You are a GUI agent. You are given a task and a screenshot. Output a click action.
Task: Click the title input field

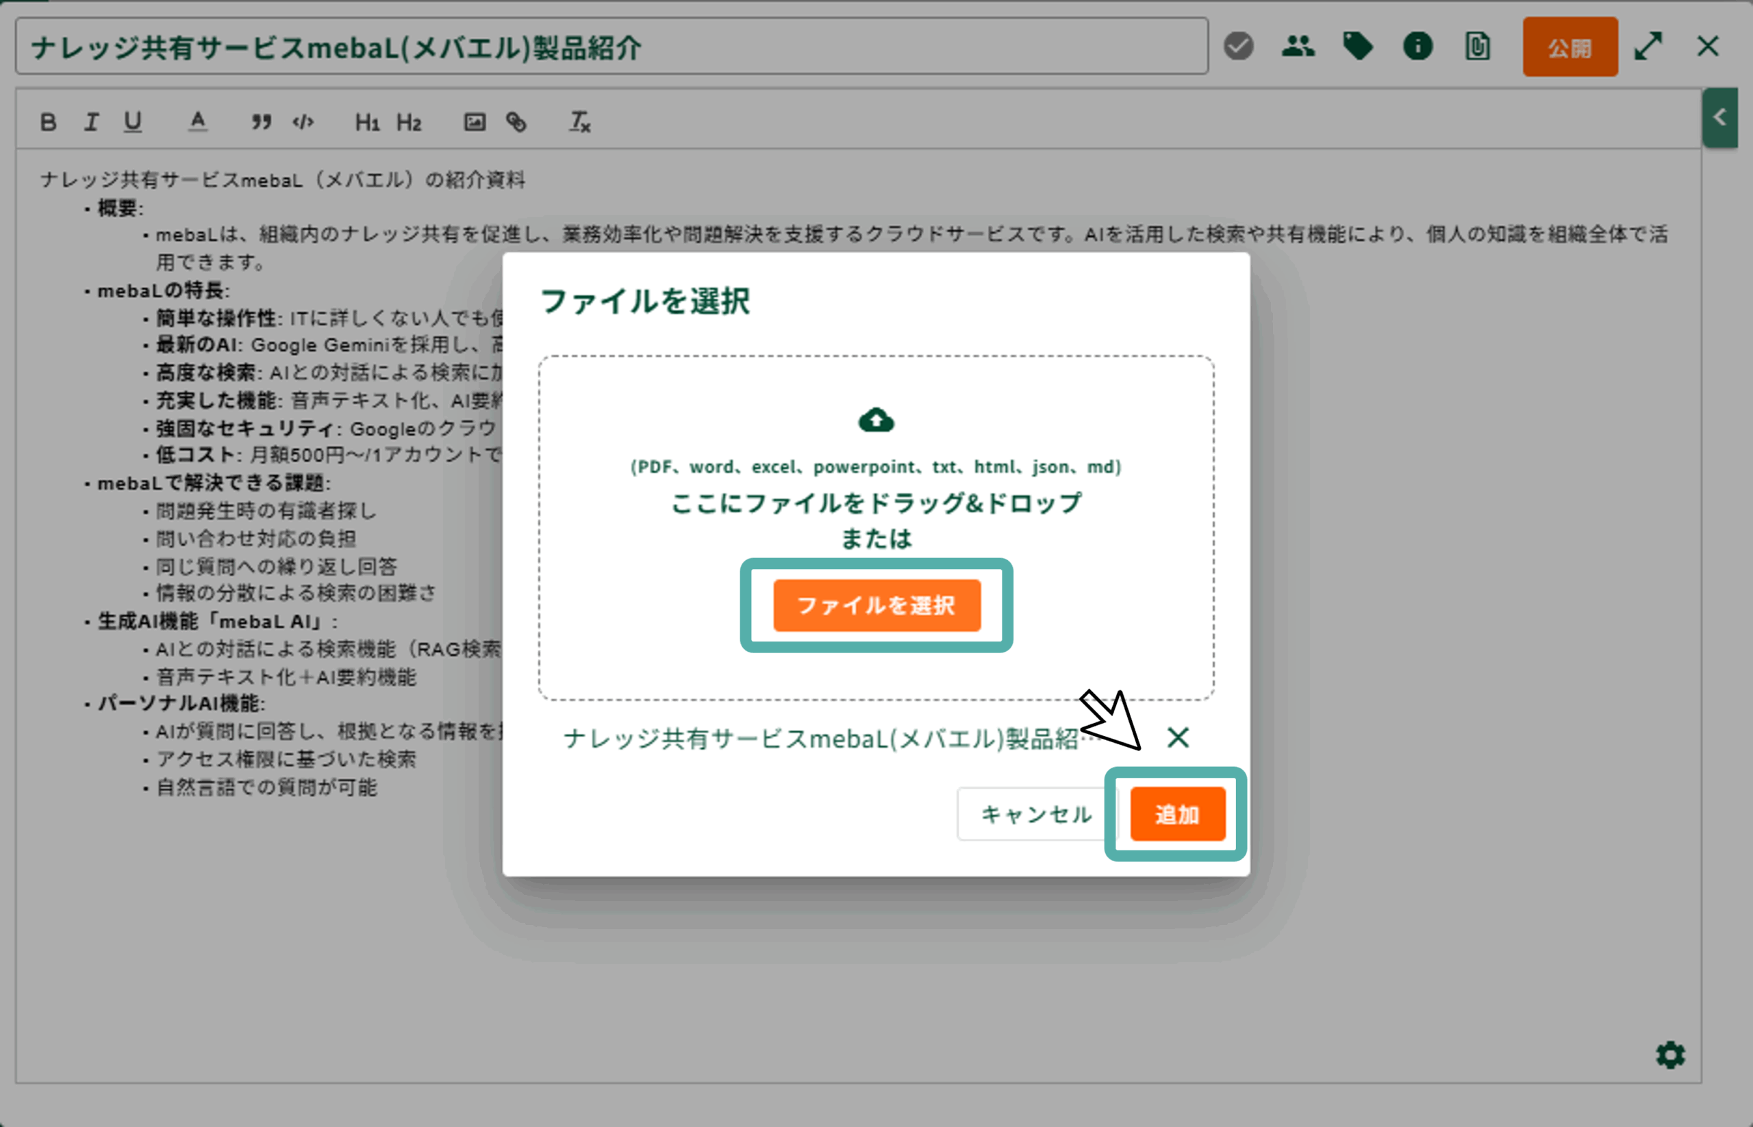(x=612, y=47)
